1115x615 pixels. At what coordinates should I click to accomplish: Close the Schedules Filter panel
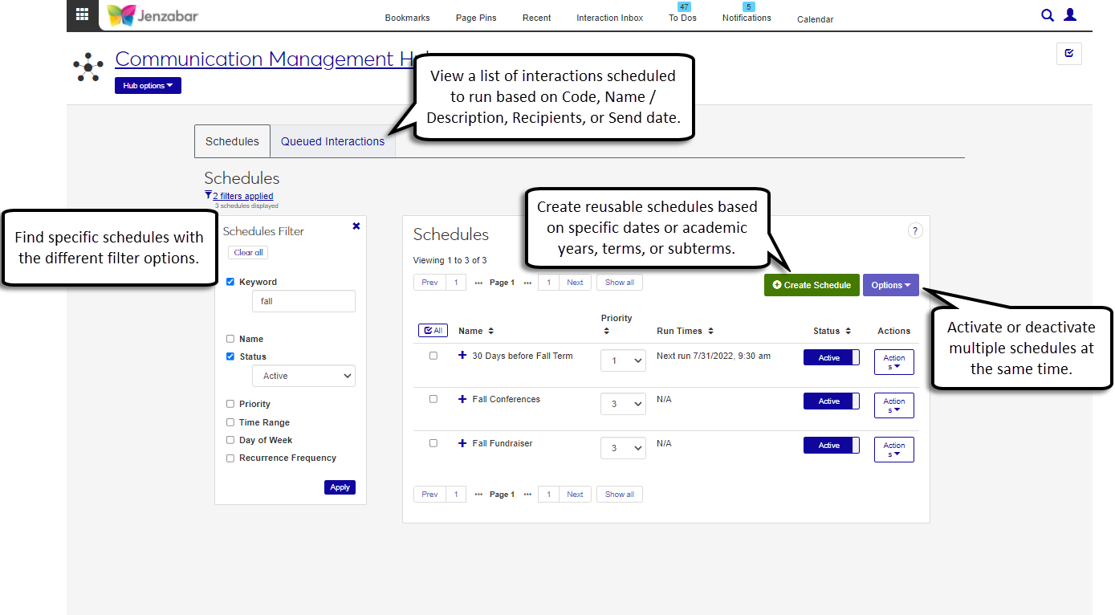(x=356, y=226)
